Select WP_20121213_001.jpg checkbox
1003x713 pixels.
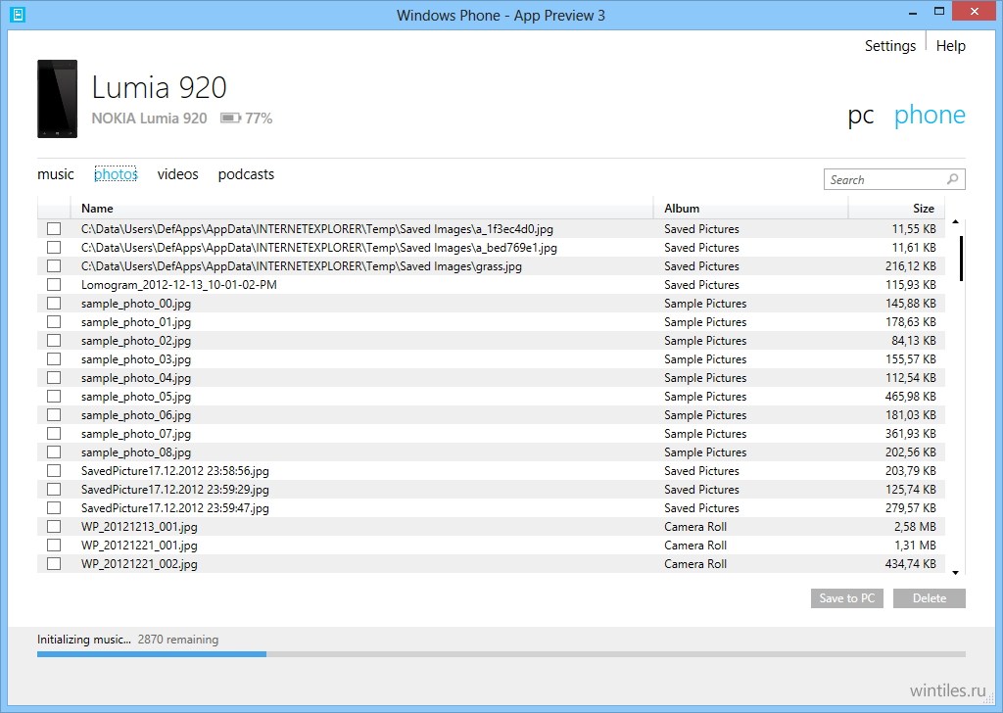pyautogui.click(x=54, y=526)
